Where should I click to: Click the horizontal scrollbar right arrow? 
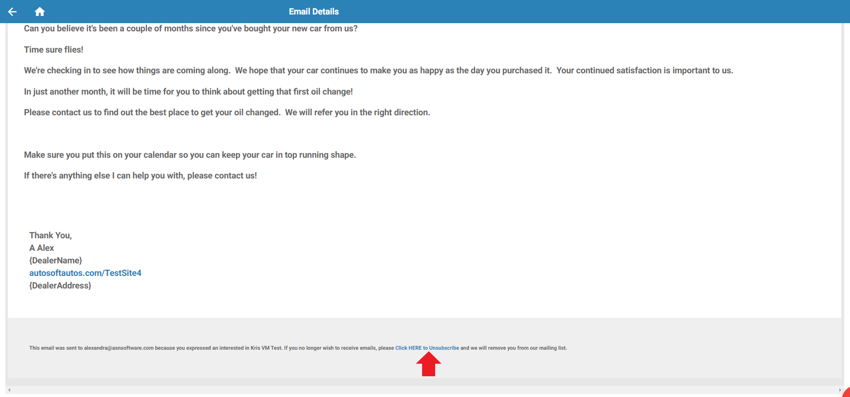pyautogui.click(x=839, y=390)
